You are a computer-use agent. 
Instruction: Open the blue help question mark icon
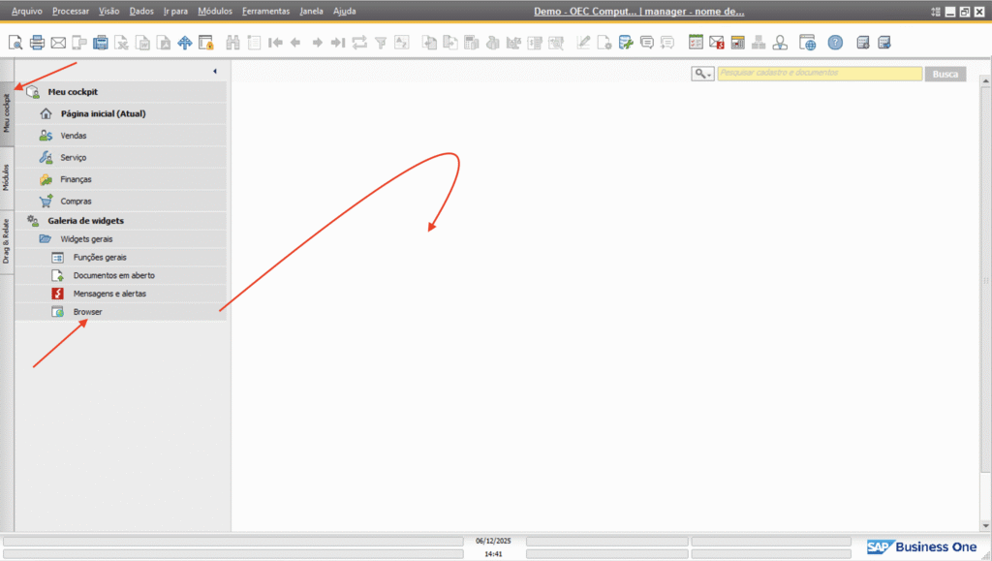[x=835, y=43]
